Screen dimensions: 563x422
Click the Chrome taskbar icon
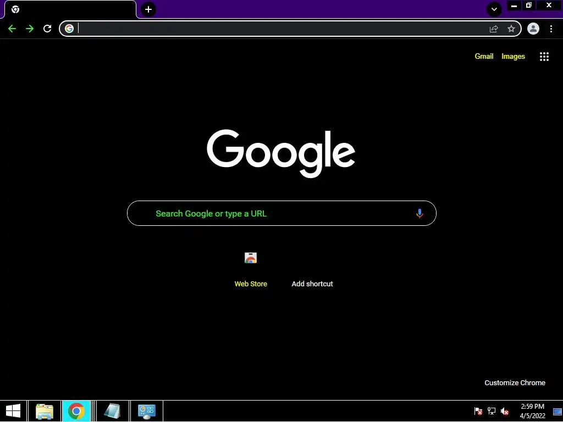(76, 411)
